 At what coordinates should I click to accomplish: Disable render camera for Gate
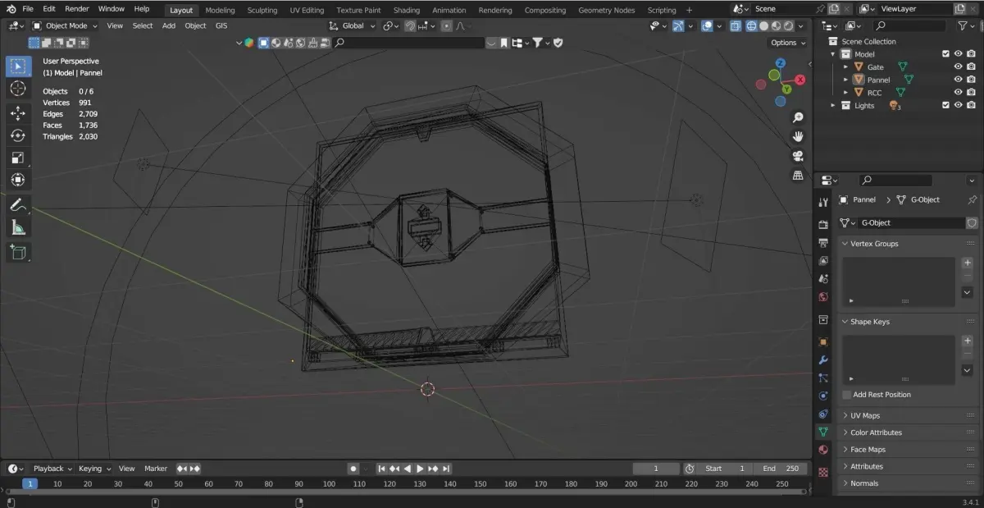[971, 67]
